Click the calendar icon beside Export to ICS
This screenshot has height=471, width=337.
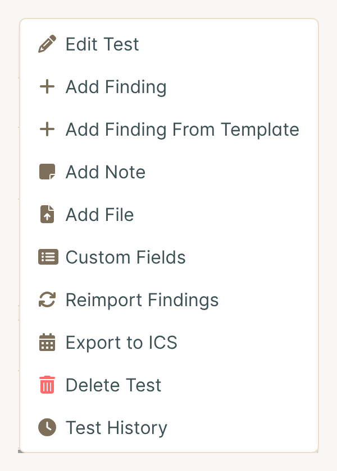(47, 343)
